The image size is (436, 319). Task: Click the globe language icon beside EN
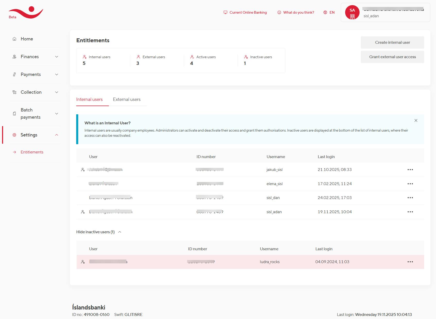325,12
